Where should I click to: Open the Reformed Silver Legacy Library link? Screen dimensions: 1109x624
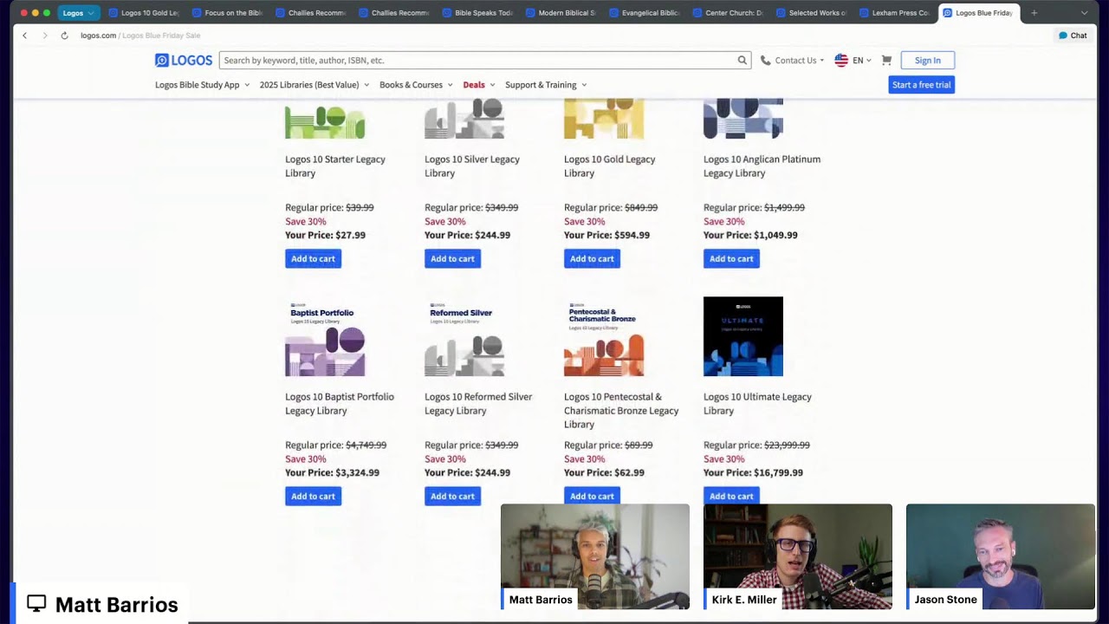click(478, 404)
